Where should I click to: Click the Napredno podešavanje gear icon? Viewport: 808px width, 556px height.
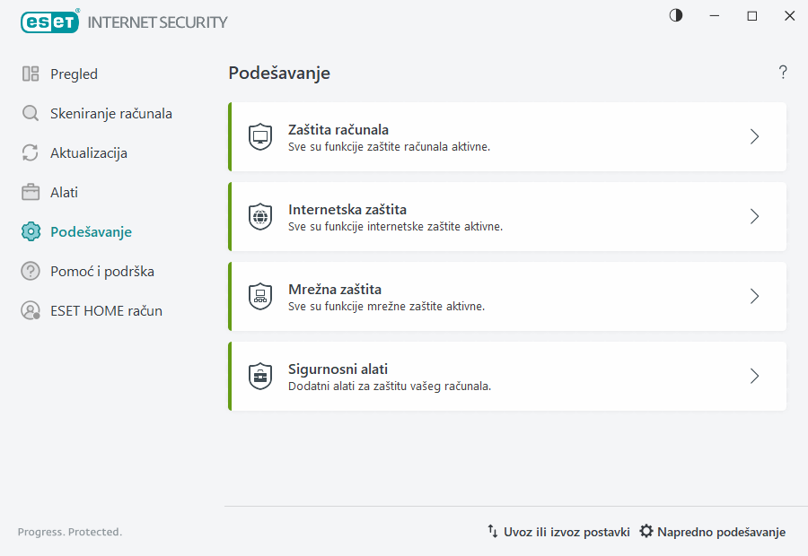coord(646,531)
